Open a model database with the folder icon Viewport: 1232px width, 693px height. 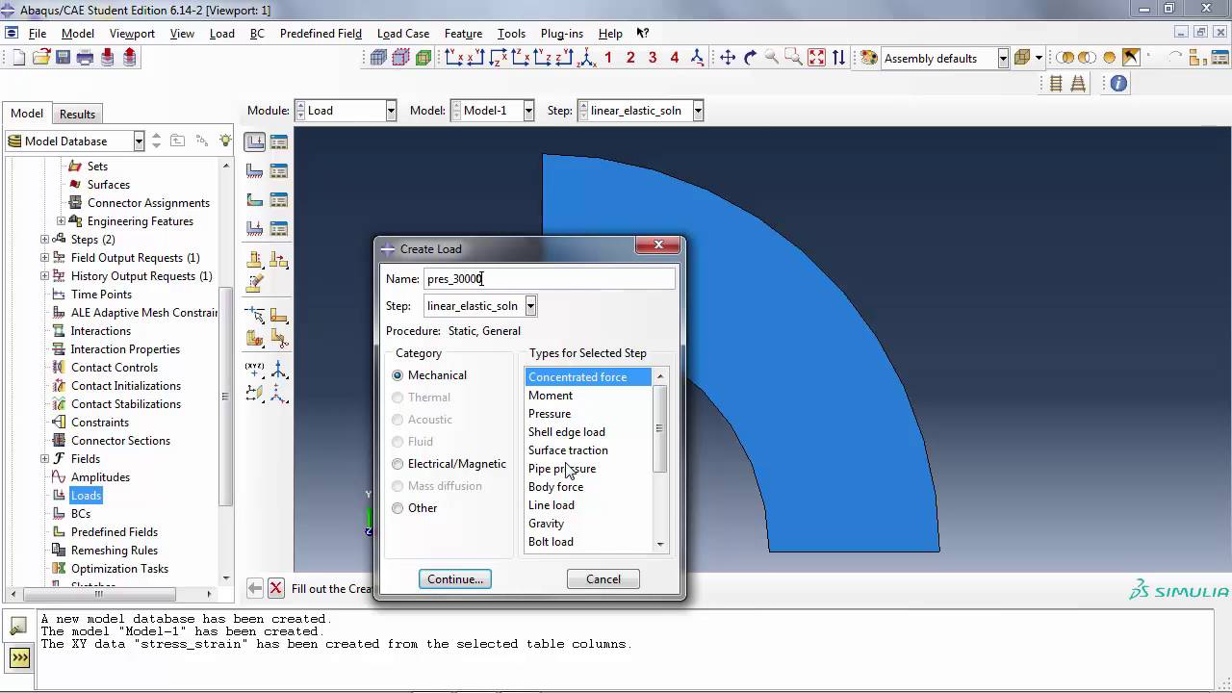pyautogui.click(x=41, y=58)
